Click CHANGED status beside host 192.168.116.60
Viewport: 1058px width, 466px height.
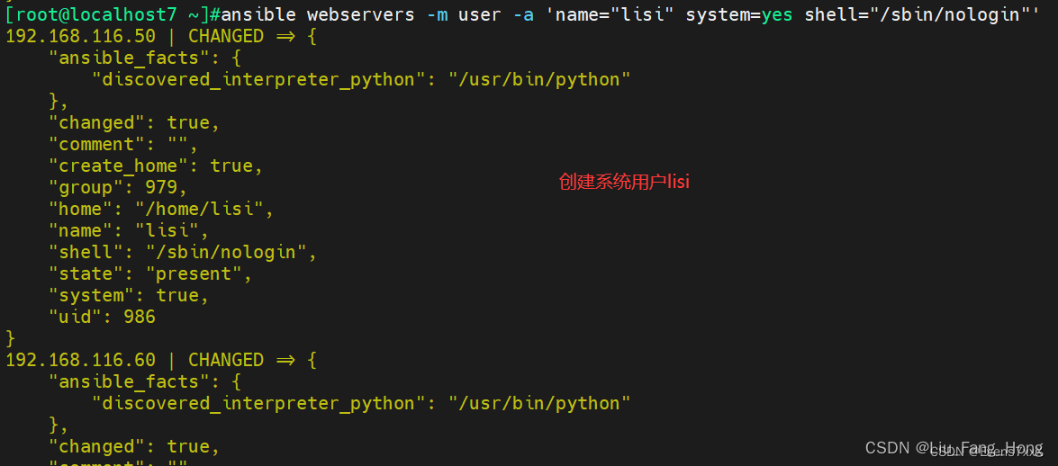(x=226, y=360)
